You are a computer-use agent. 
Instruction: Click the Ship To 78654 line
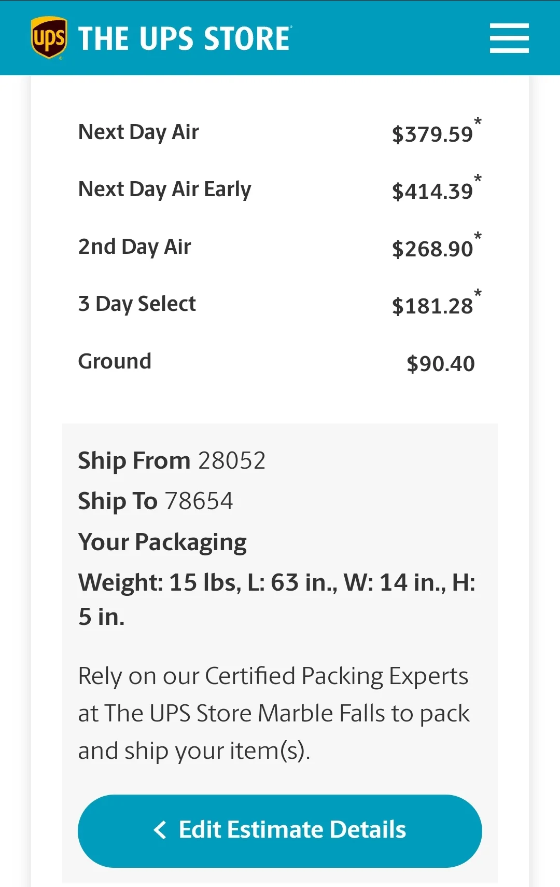(156, 501)
